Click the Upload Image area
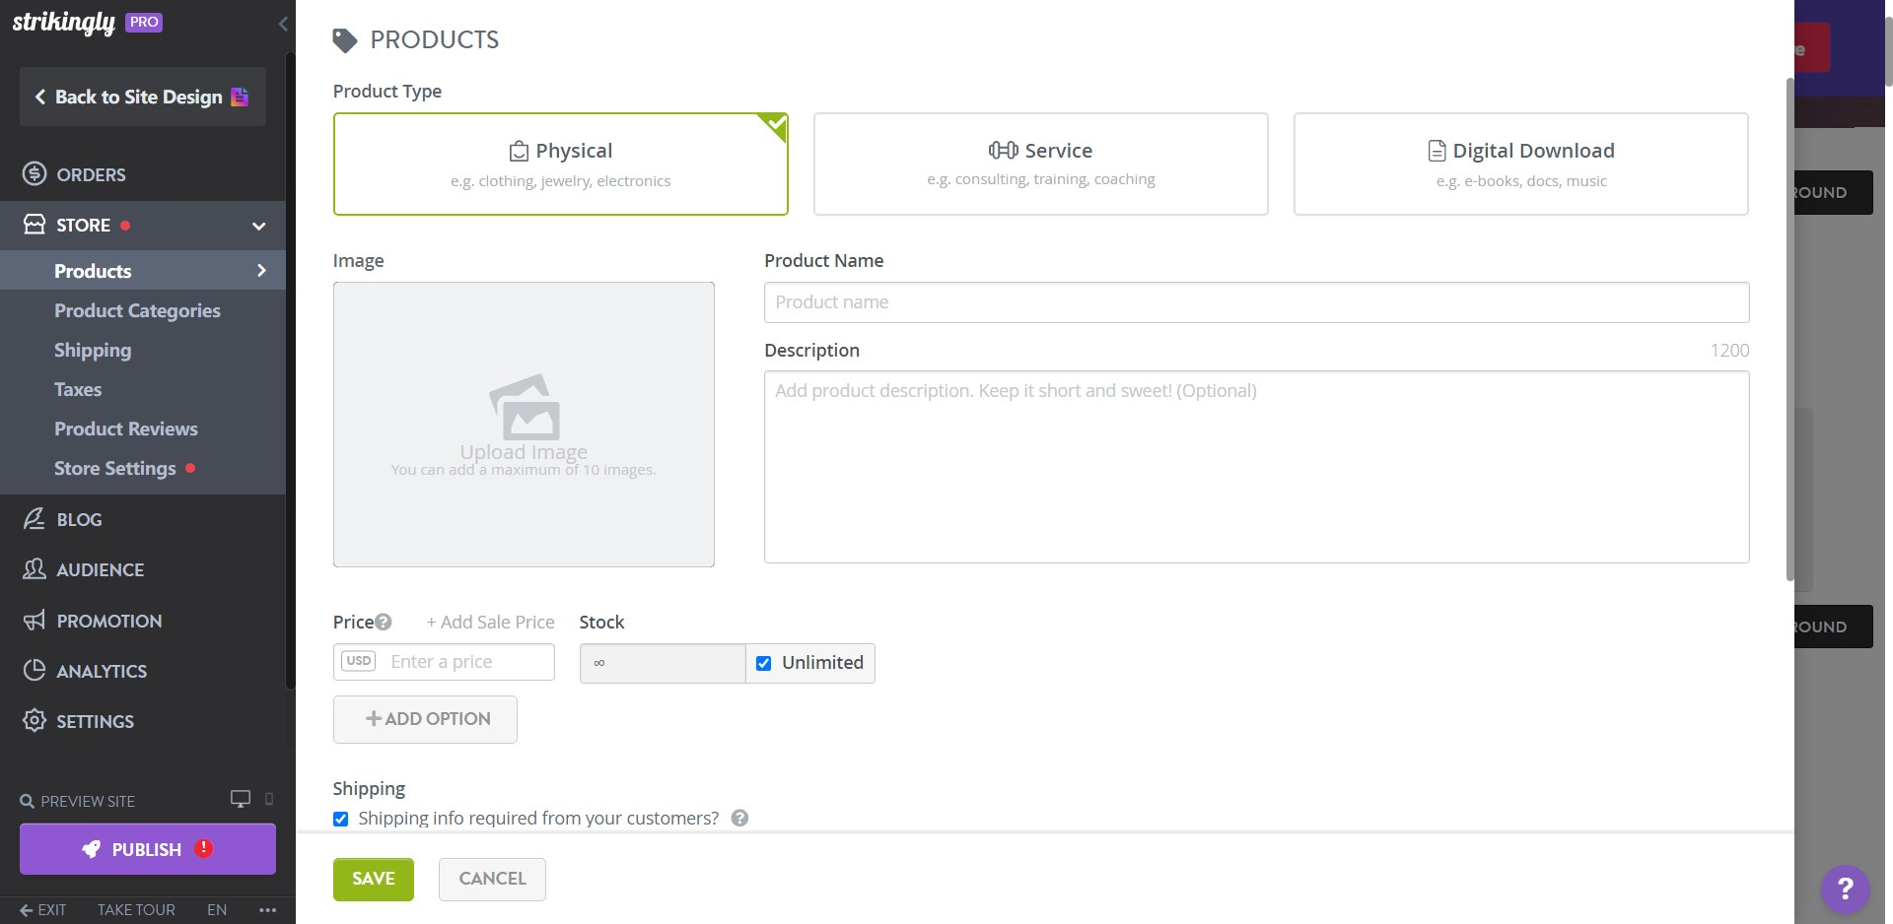The height and width of the screenshot is (924, 1893). coord(524,424)
